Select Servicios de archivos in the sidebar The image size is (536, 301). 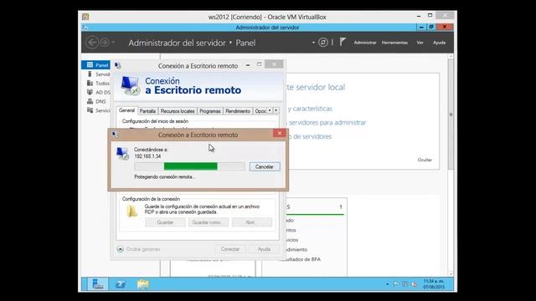98,110
